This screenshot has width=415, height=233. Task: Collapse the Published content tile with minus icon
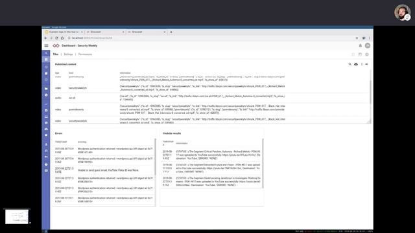coord(366,64)
